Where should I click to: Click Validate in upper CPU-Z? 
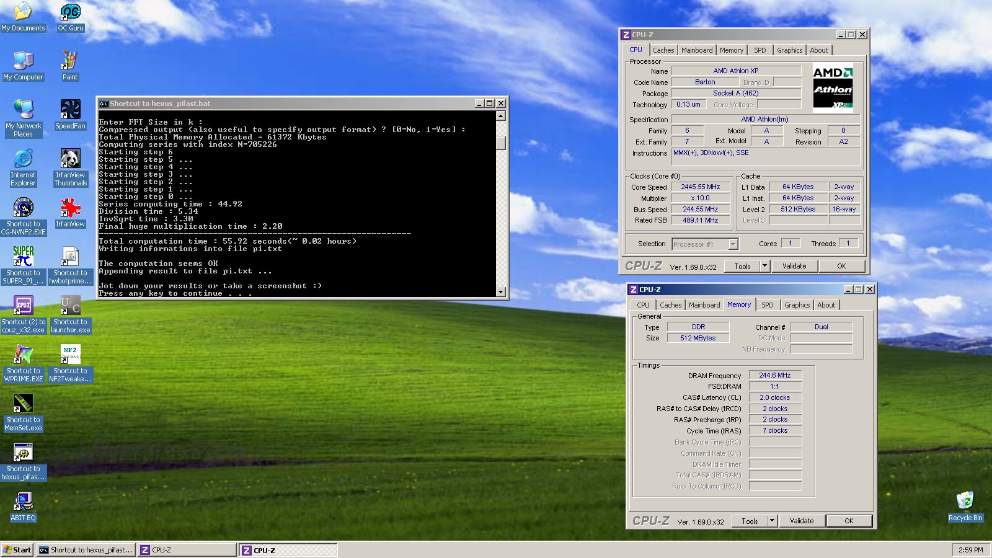[794, 266]
